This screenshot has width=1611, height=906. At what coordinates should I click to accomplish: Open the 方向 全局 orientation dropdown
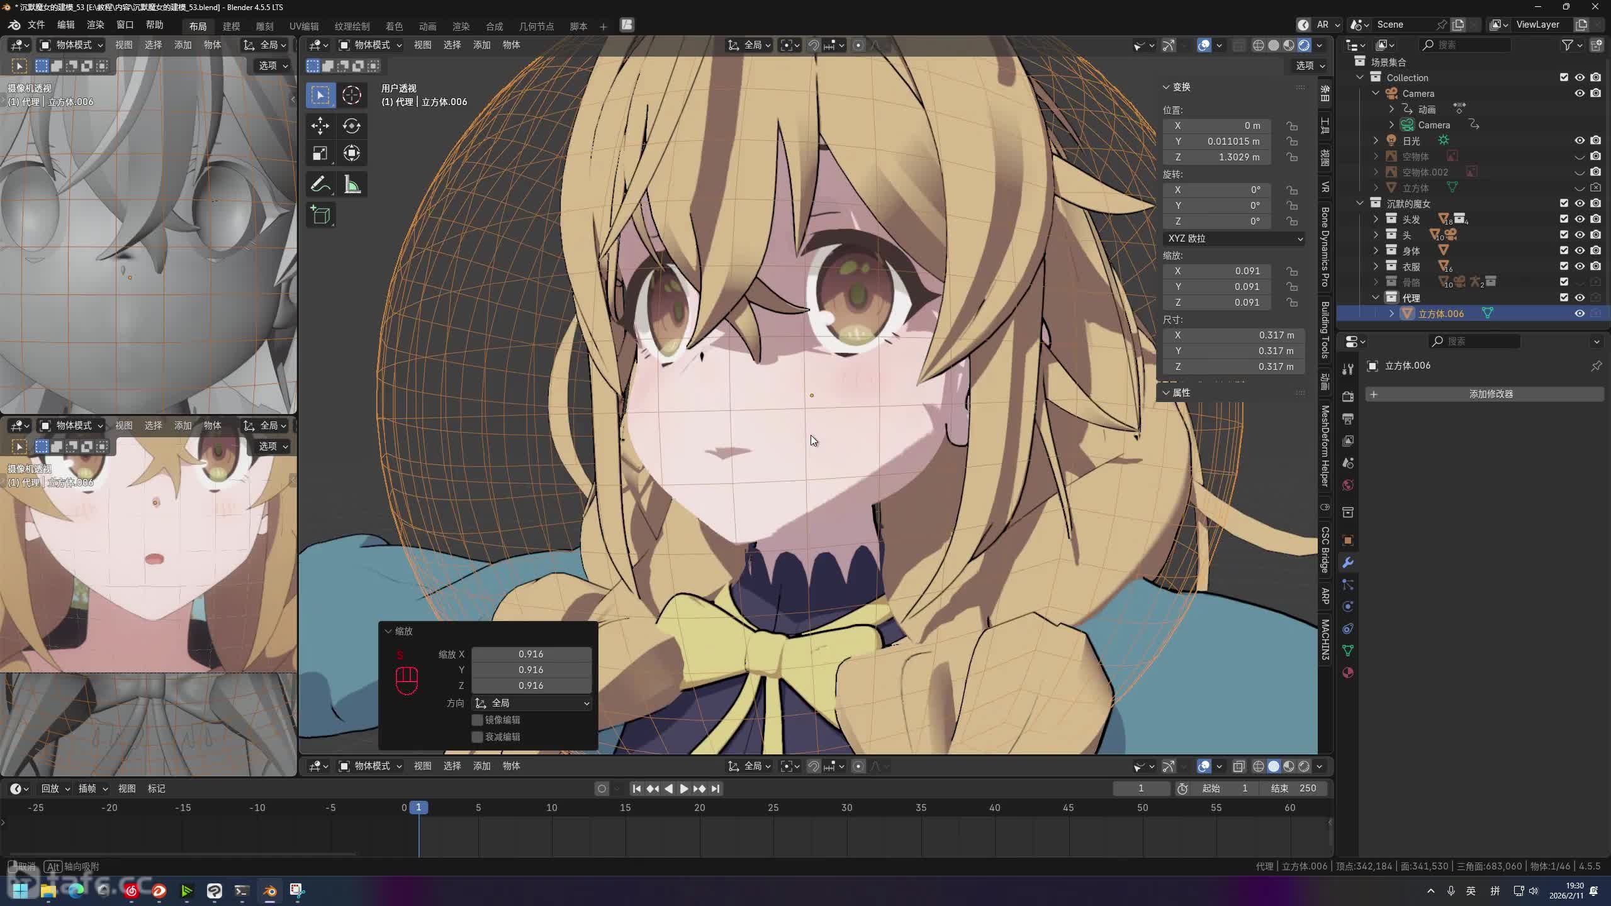point(532,703)
